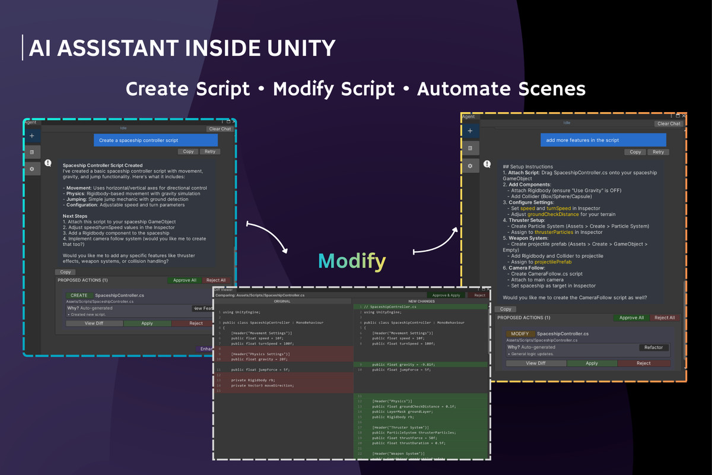This screenshot has height=475, width=712.
Task: Click View Diff for the CREATE action
Action: click(x=94, y=324)
